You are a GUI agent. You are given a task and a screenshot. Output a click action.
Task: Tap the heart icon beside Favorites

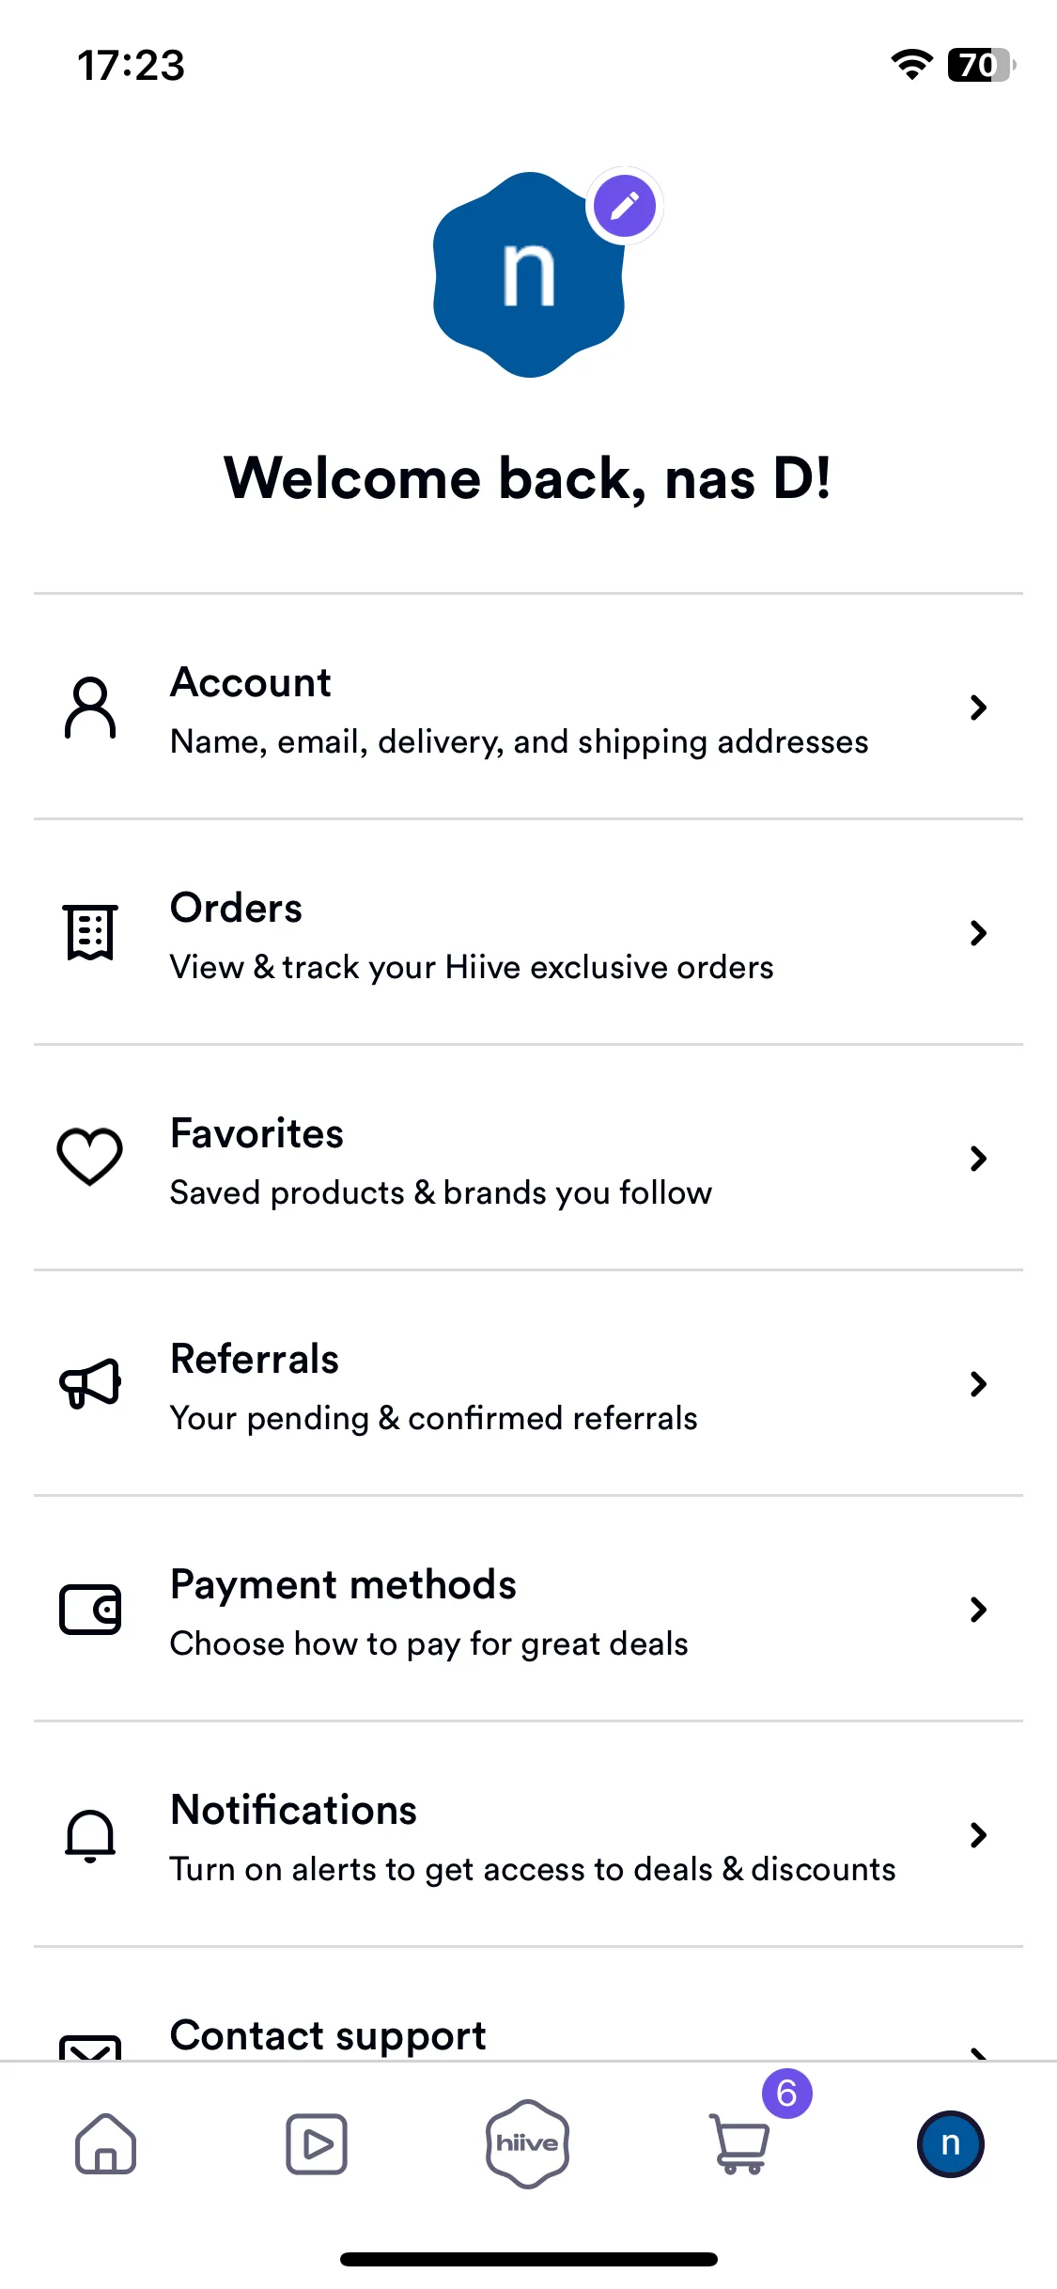click(90, 1157)
